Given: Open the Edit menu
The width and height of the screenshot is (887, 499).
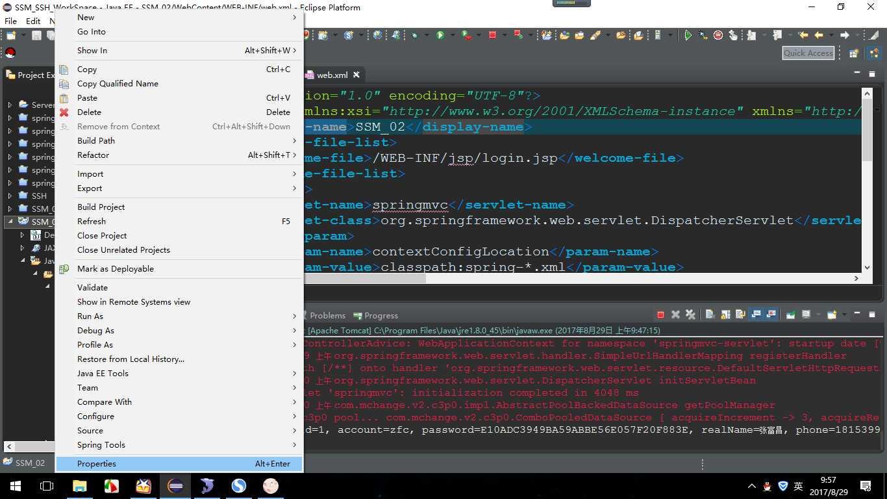Looking at the screenshot, I should click(x=33, y=21).
